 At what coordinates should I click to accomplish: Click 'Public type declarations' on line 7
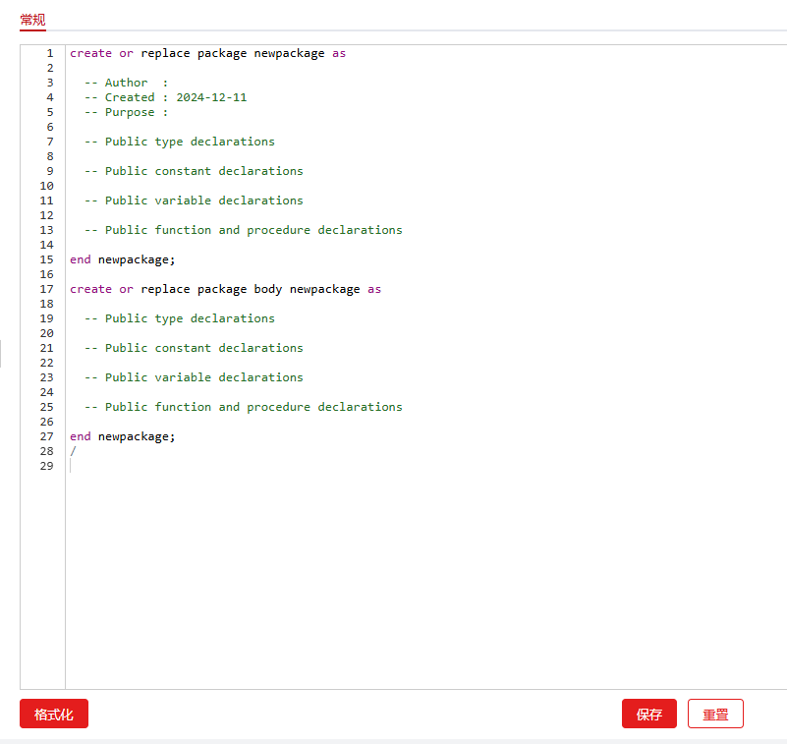pos(189,142)
